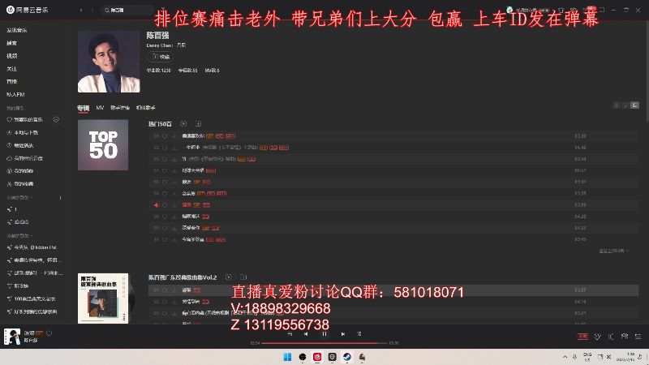Open the 歌手详情 tab
This screenshot has height=365, width=649.
tap(120, 108)
